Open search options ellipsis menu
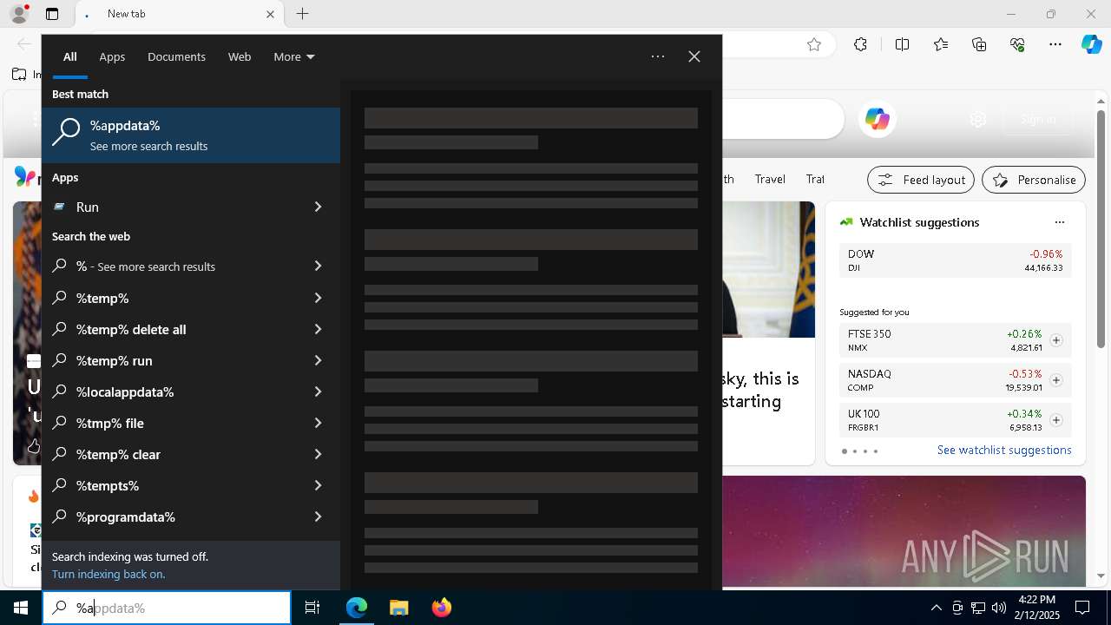 click(x=658, y=56)
